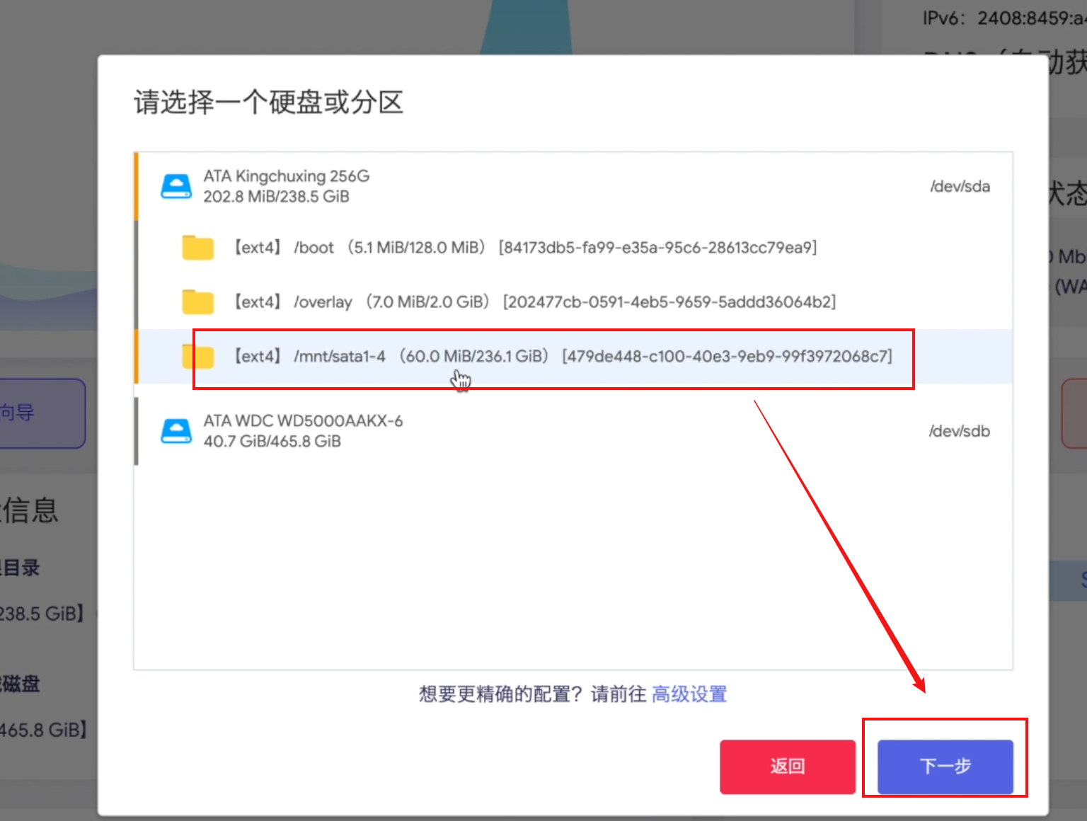Click the folder icon next to /mnt/sata1-4

(197, 356)
